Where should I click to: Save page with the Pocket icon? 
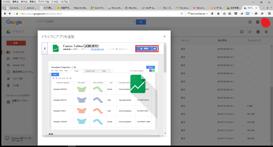pyautogui.click(x=236, y=14)
